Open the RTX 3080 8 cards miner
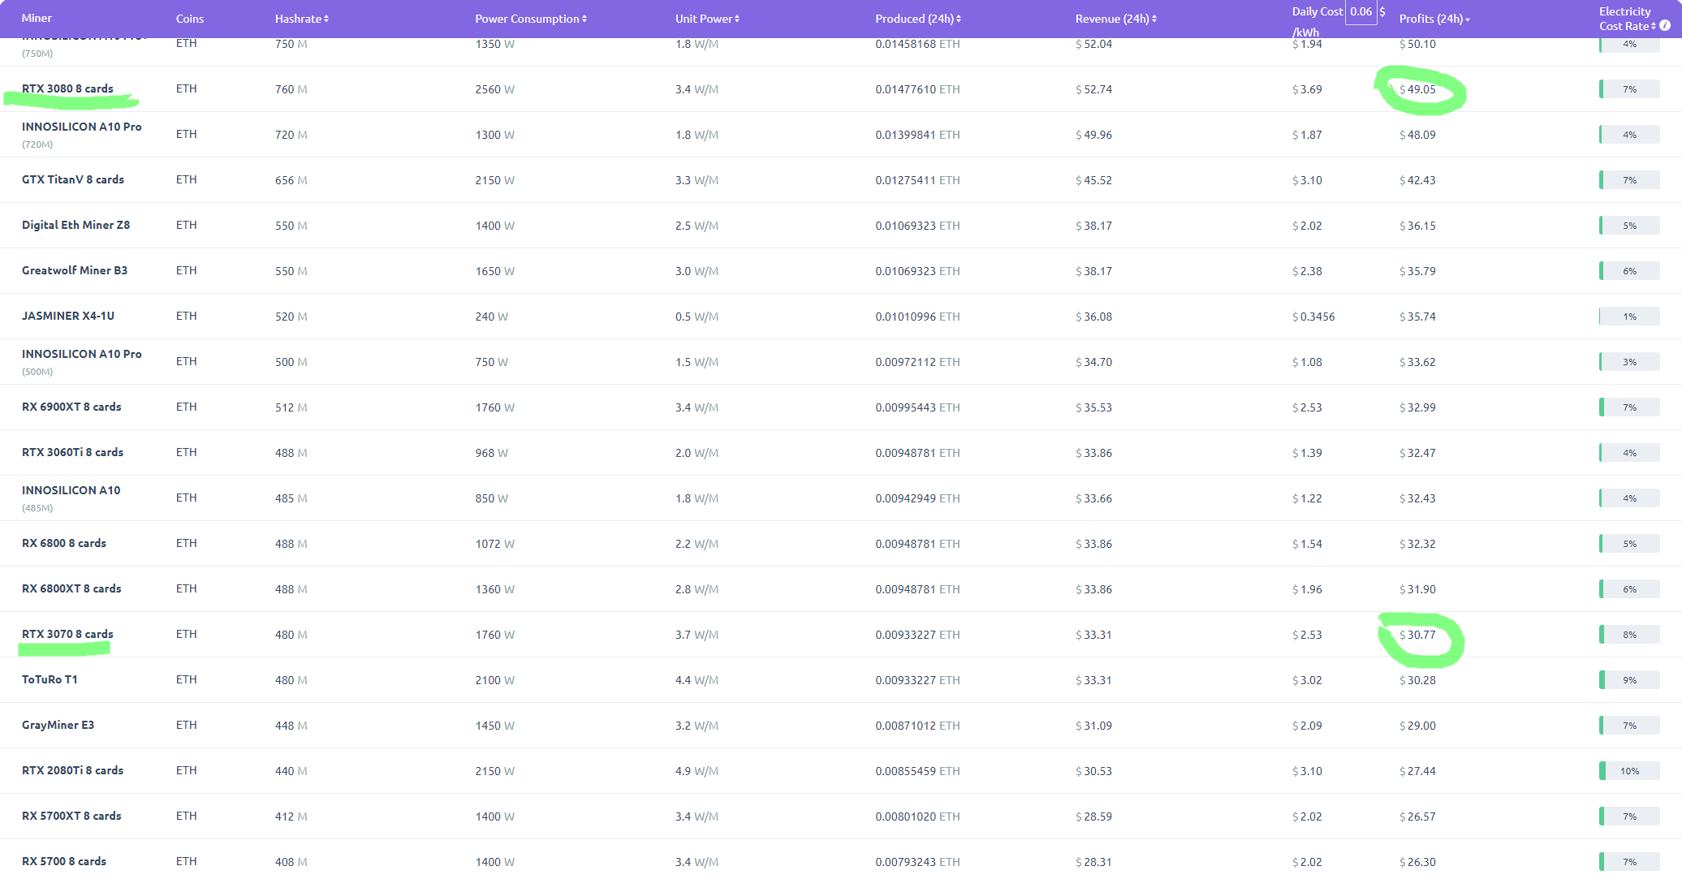 click(x=67, y=88)
